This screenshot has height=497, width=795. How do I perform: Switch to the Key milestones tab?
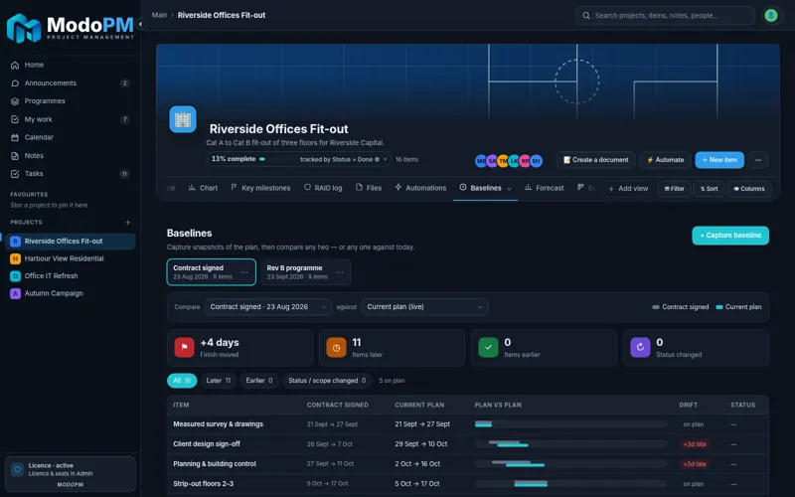tap(260, 188)
